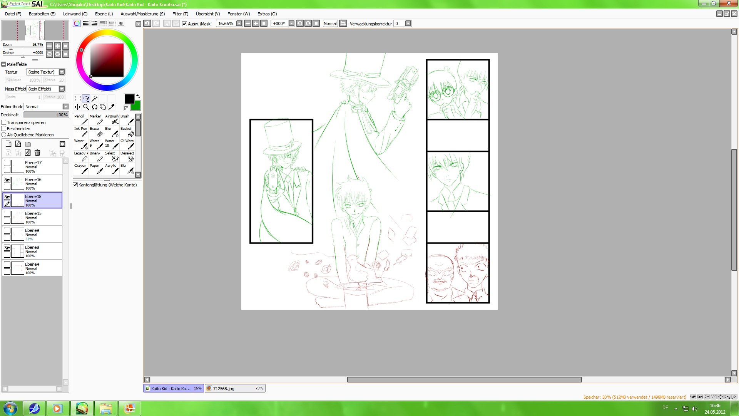The height and width of the screenshot is (416, 739).
Task: Click the green background color swatch
Action: (x=136, y=106)
